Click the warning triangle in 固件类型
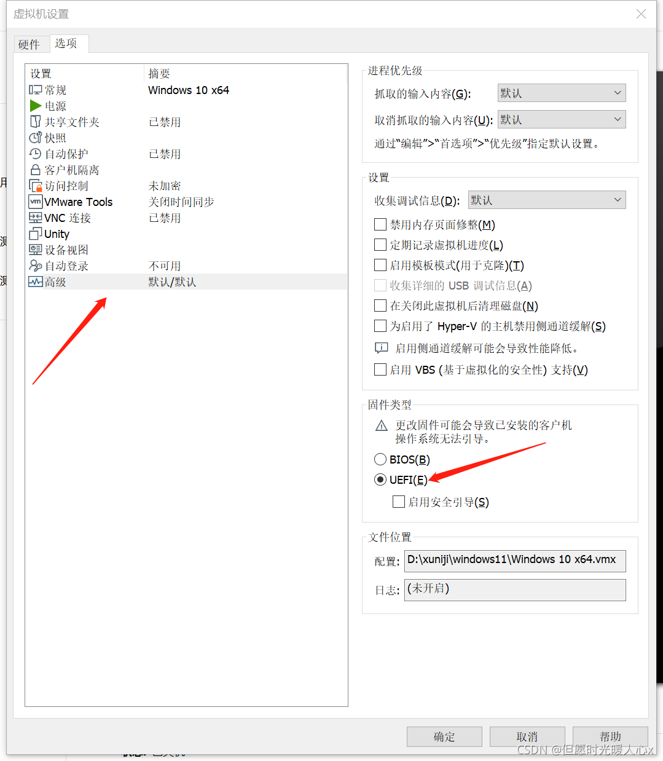The image size is (663, 761). [x=382, y=425]
